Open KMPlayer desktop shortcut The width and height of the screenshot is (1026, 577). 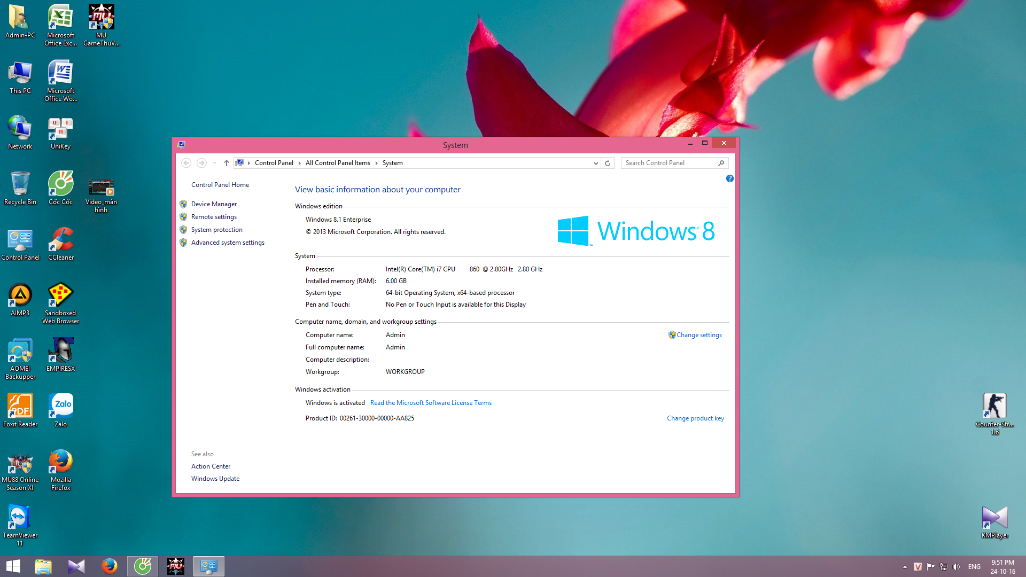click(x=994, y=522)
